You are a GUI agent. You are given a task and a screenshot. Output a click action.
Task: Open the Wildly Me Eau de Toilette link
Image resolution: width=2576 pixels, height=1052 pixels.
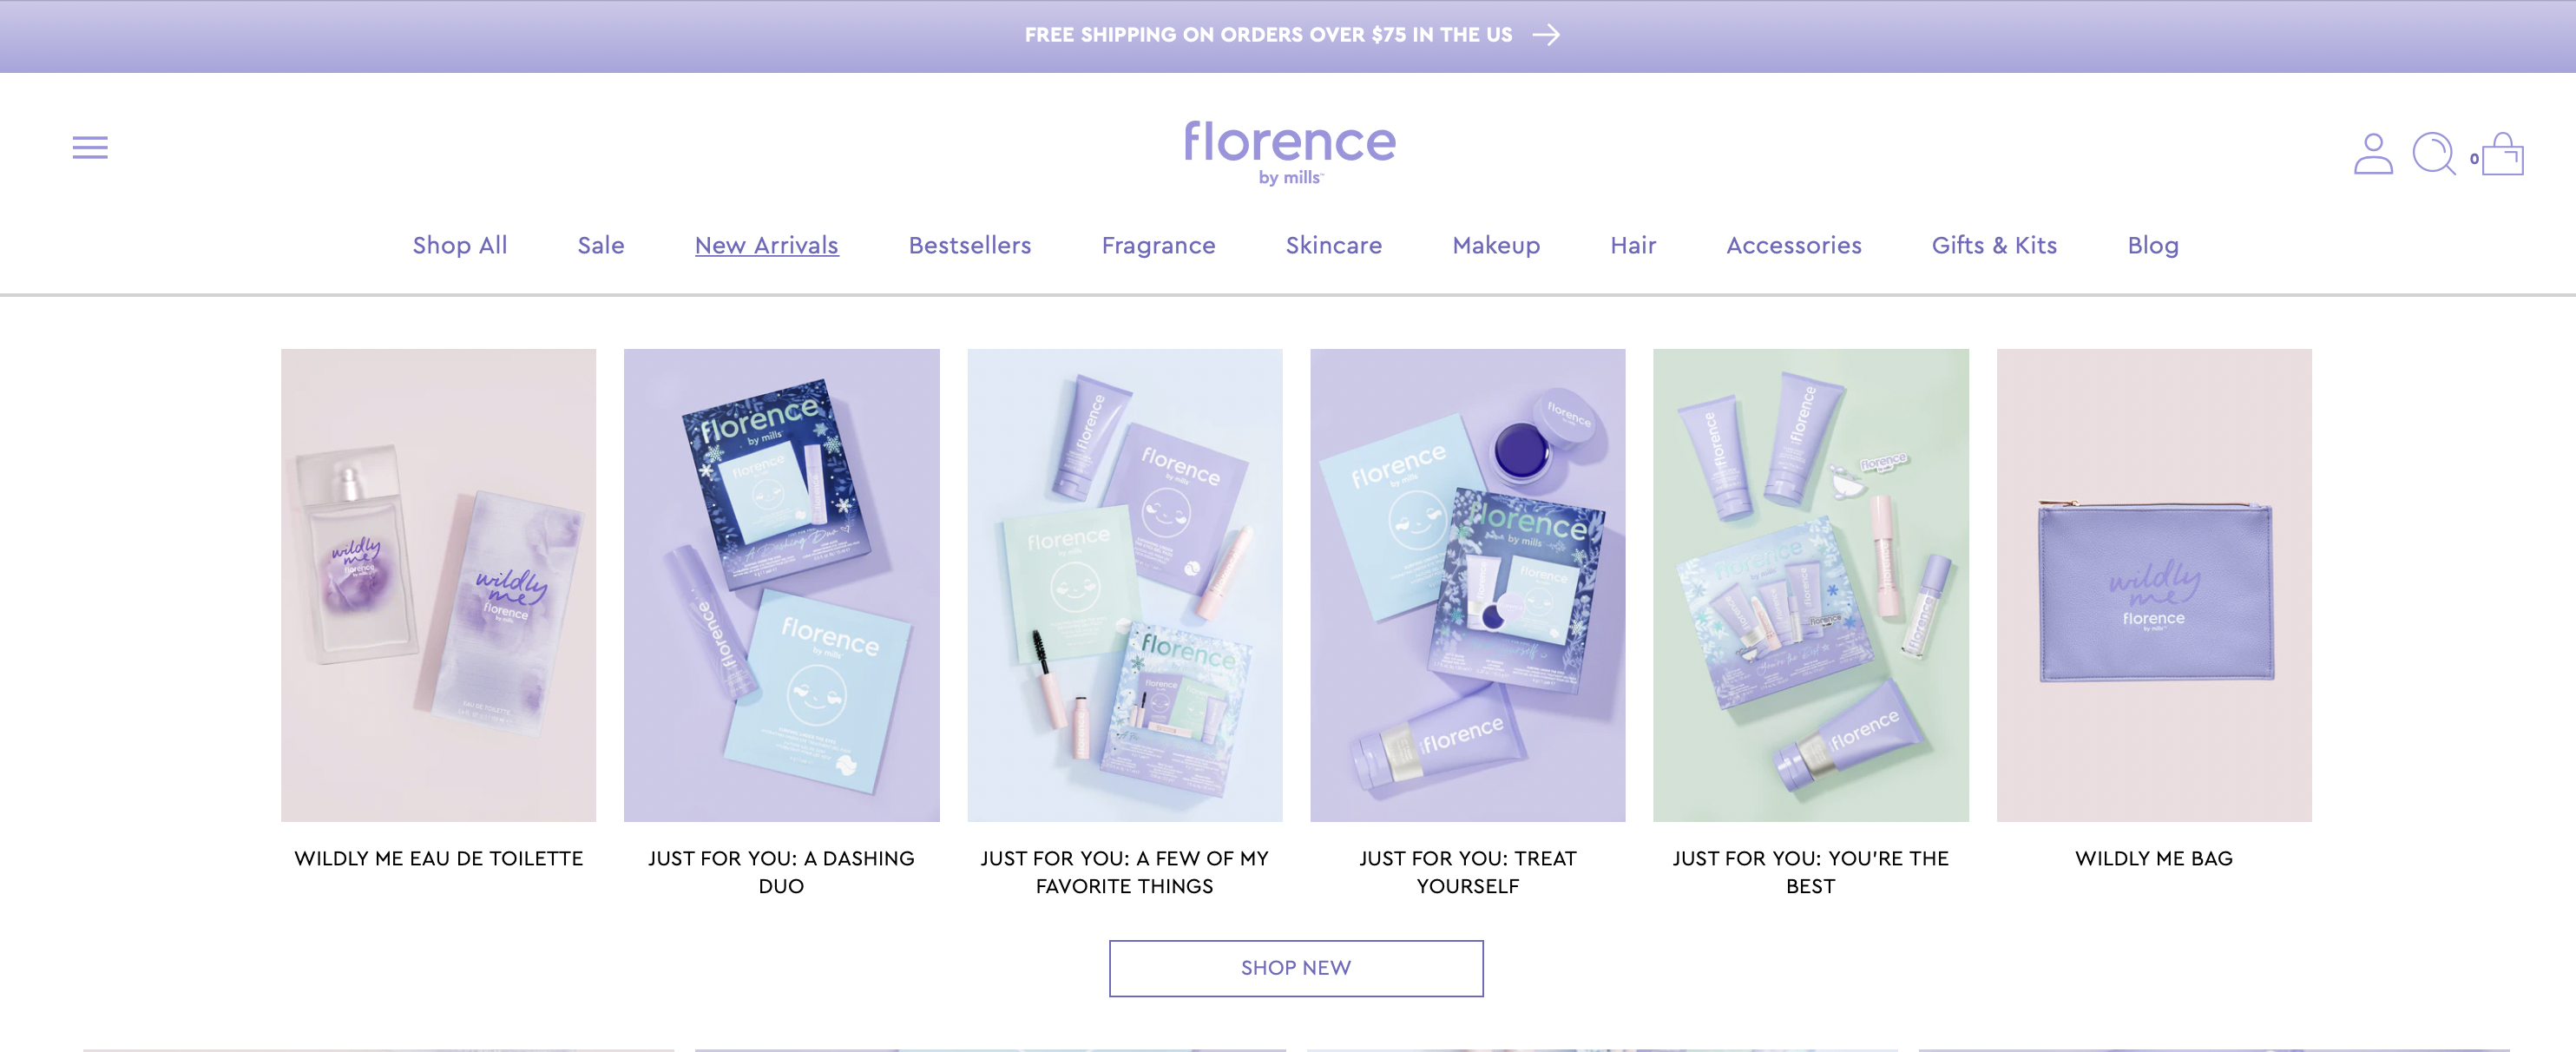click(439, 858)
